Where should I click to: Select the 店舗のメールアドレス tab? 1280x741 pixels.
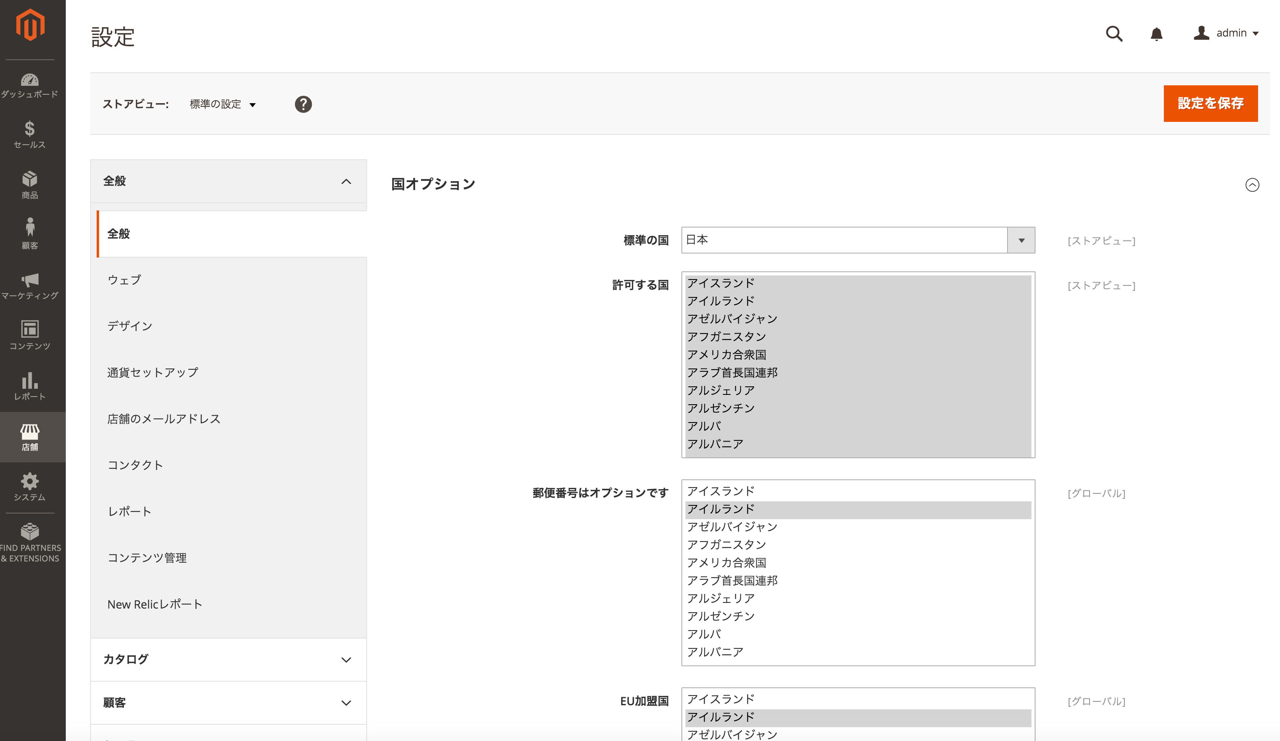pos(231,419)
